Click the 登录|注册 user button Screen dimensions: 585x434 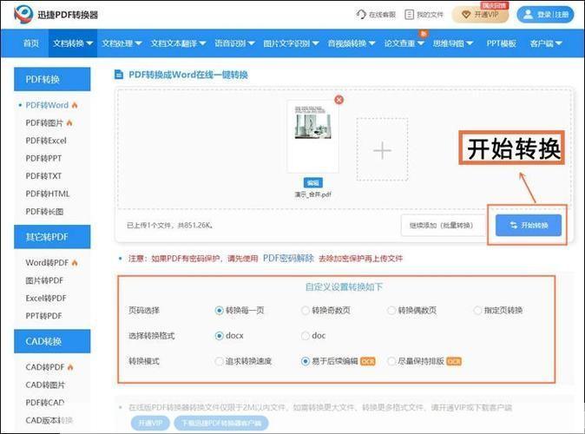tap(545, 15)
